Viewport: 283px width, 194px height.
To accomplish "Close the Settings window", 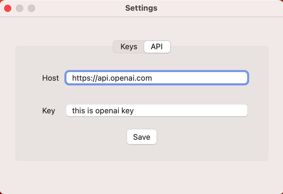I will [x=8, y=8].
